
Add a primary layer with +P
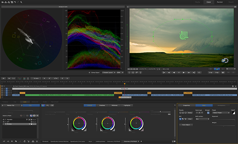(4, 141)
